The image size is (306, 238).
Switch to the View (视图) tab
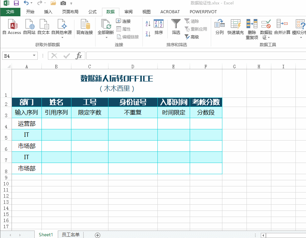click(146, 12)
